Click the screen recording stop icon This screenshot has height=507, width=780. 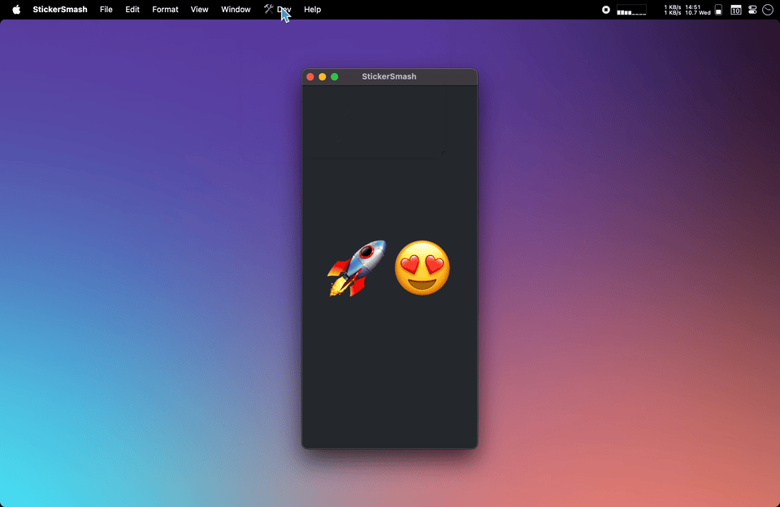(x=606, y=10)
